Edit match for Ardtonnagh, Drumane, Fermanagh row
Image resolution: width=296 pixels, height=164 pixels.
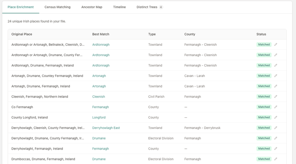276,65
